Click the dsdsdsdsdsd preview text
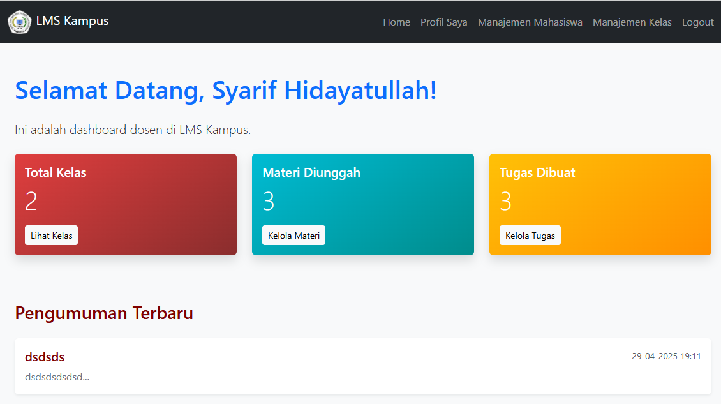The width and height of the screenshot is (721, 404). 57,377
